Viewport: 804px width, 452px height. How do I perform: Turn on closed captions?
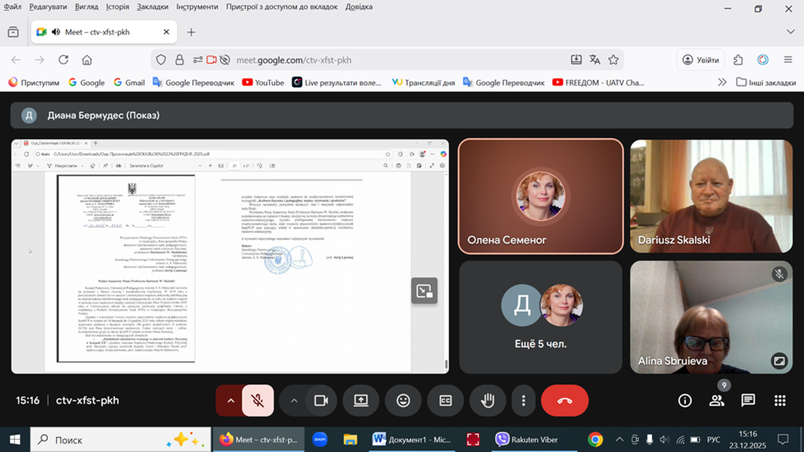[x=445, y=401]
